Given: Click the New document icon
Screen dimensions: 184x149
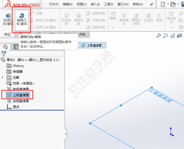Looking at the screenshot, I should tap(163, 4).
